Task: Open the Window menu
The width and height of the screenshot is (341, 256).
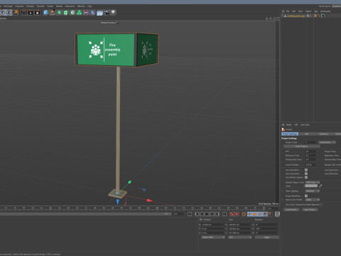Action: (x=81, y=6)
